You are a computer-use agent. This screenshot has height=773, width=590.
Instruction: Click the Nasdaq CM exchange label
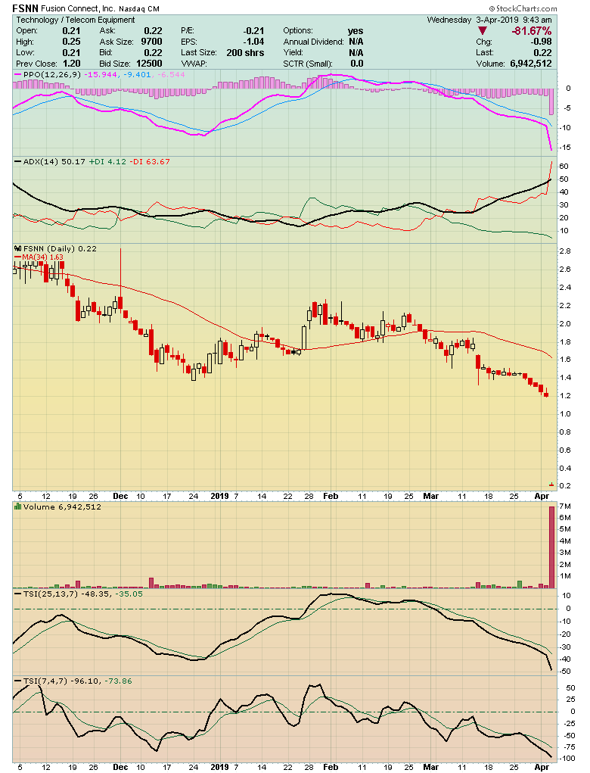139,9
